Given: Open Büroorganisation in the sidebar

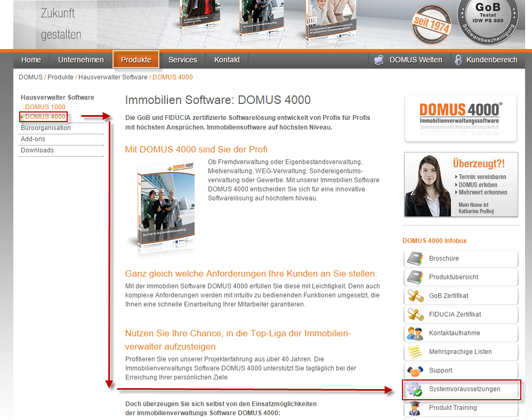Looking at the screenshot, I should coord(46,128).
